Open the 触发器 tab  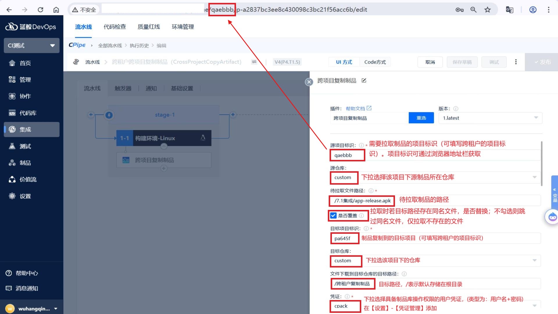[x=123, y=88]
